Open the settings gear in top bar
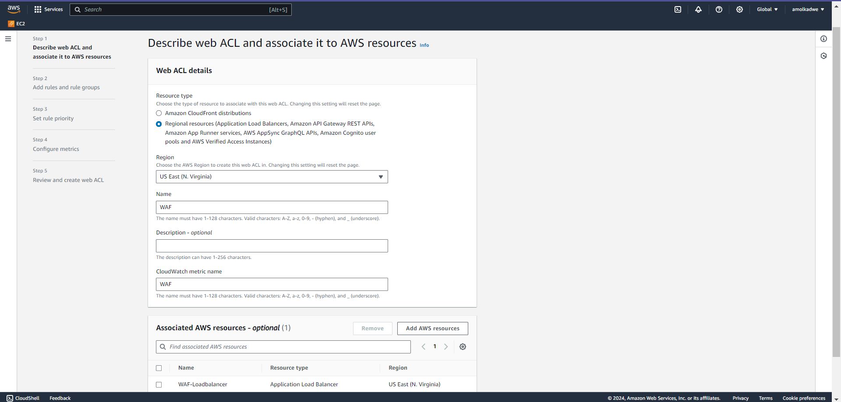The image size is (841, 402). 739,9
